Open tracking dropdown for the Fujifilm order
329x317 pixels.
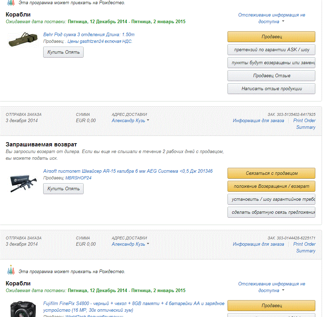point(283,291)
